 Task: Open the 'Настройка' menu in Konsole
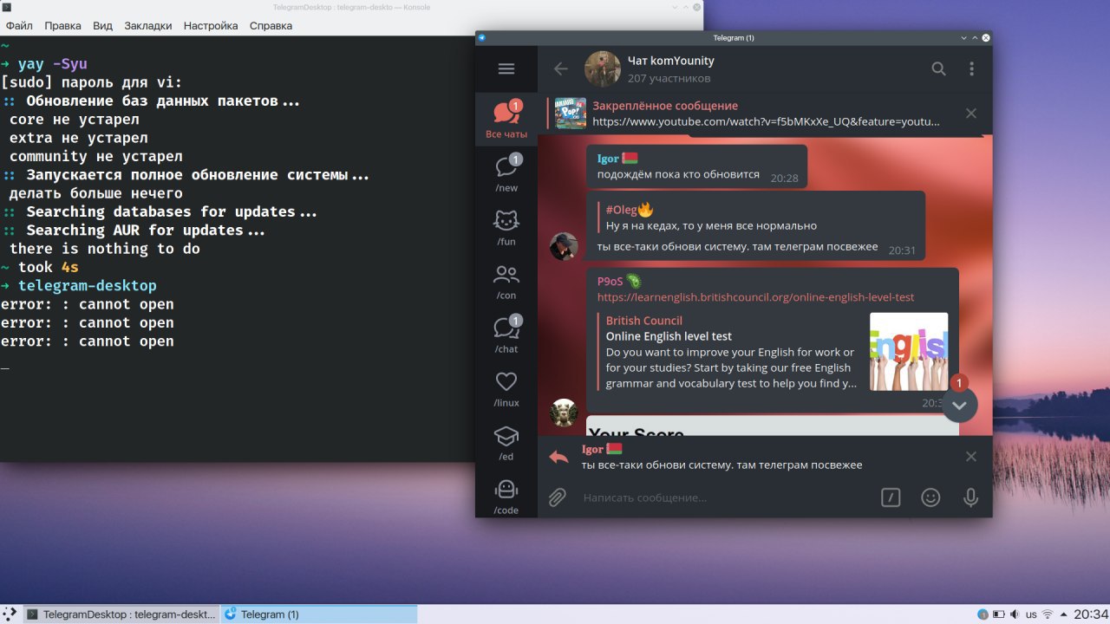211,26
